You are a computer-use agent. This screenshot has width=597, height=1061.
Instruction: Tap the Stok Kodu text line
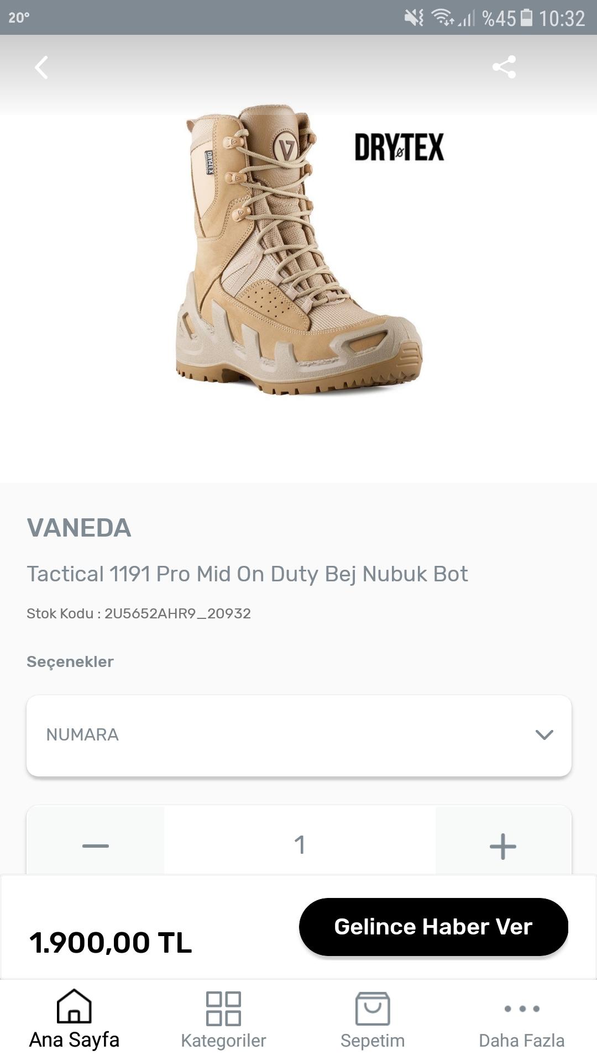(139, 613)
